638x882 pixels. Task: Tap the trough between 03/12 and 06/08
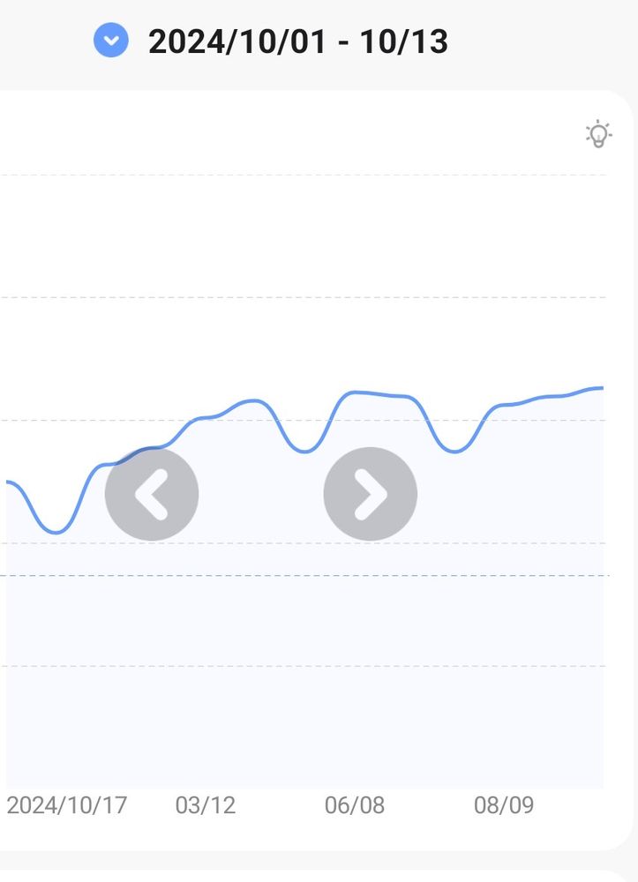(x=305, y=451)
